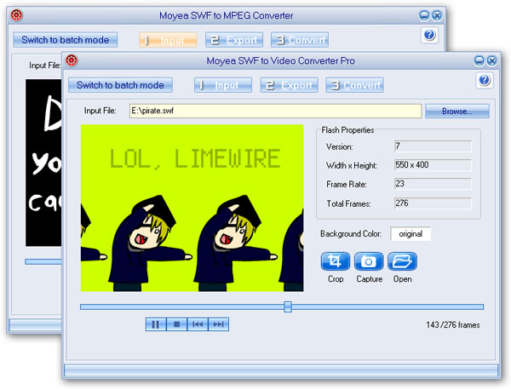Click the Background Color original swatch
This screenshot has height=389, width=511.
point(411,234)
